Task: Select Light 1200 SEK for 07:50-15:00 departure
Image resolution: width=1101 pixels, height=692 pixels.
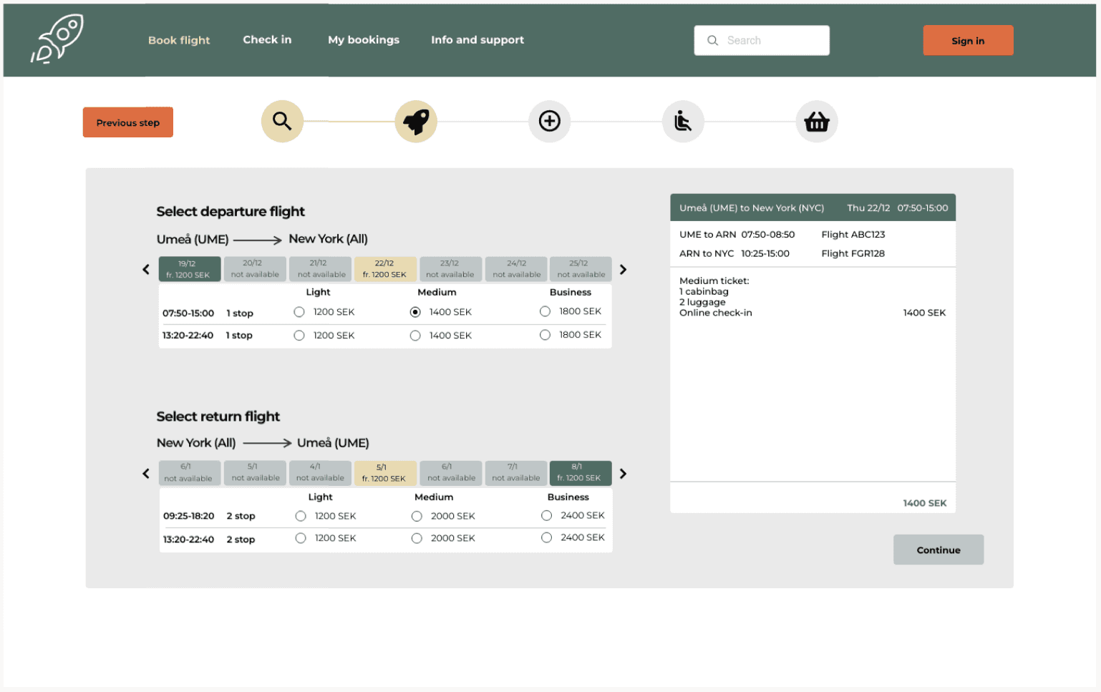Action: click(299, 312)
